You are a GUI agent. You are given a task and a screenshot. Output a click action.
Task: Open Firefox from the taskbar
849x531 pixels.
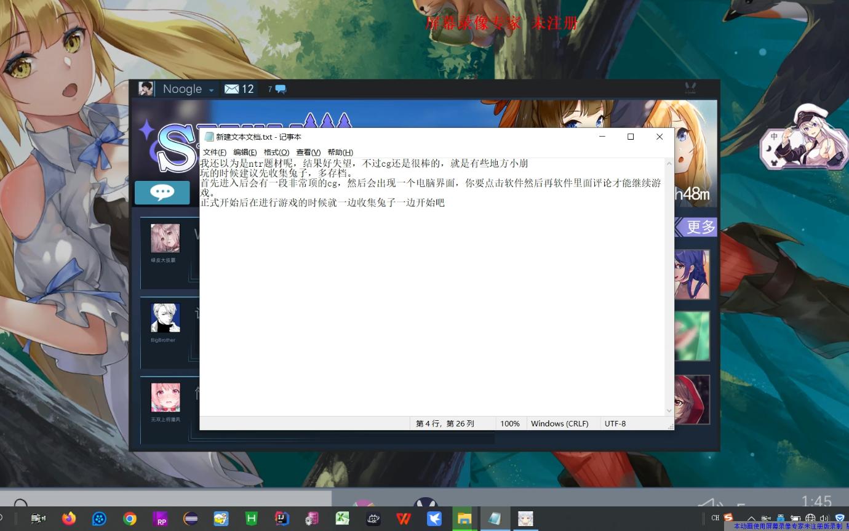(x=69, y=519)
